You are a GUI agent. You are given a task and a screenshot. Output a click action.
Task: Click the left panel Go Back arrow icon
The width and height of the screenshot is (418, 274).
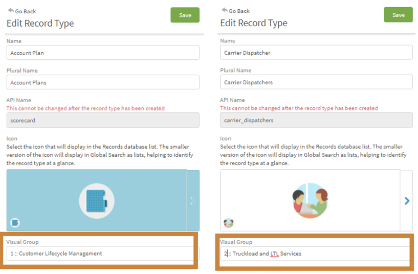11,10
